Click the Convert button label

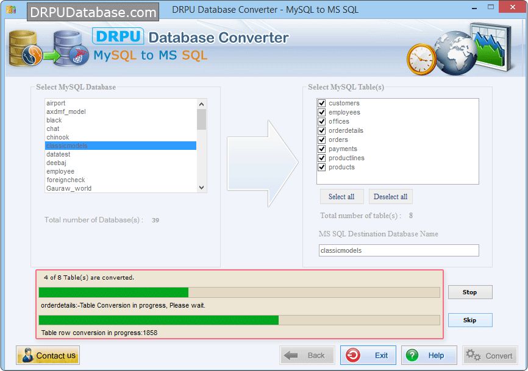click(499, 356)
